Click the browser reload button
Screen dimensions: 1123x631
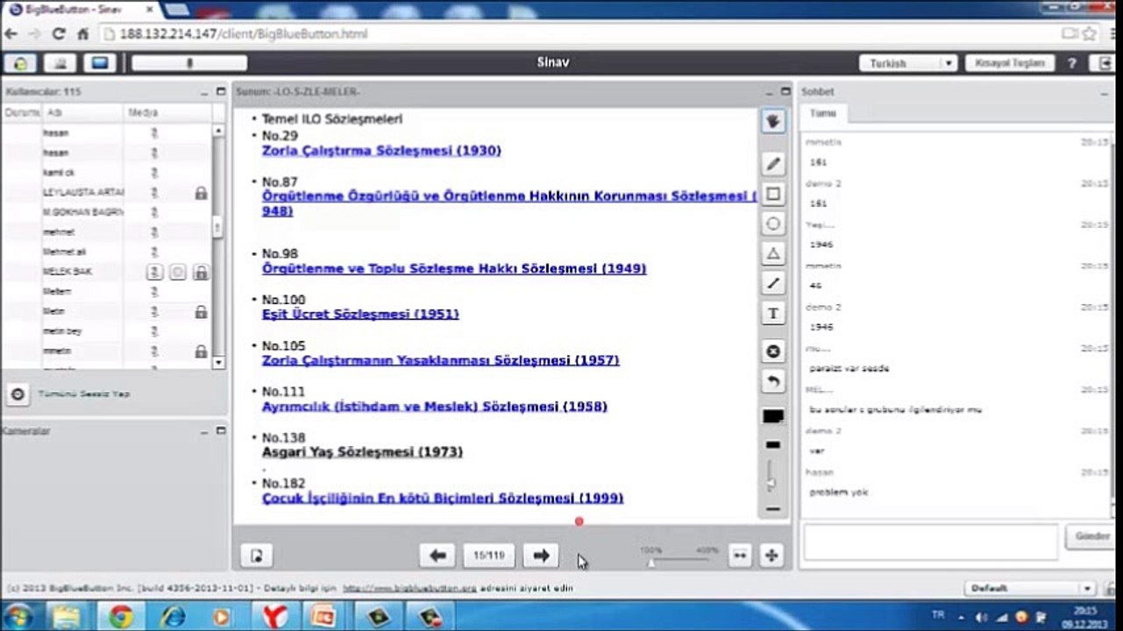coord(59,34)
